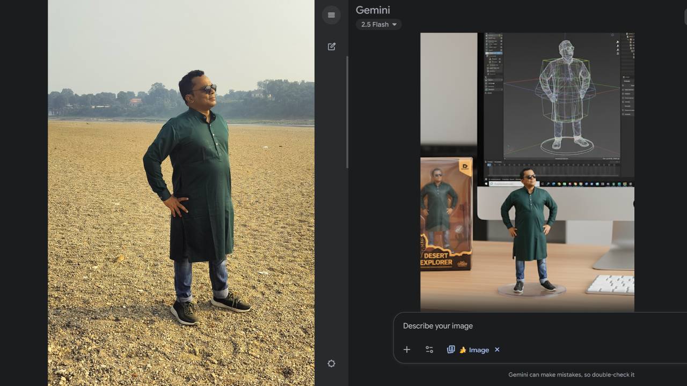The height and width of the screenshot is (386, 687).
Task: Click the Desert Explorer box in generated image
Action: pyautogui.click(x=446, y=214)
